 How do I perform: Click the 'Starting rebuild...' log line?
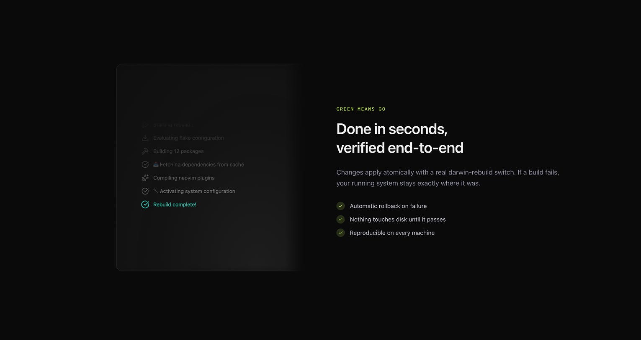coord(174,125)
